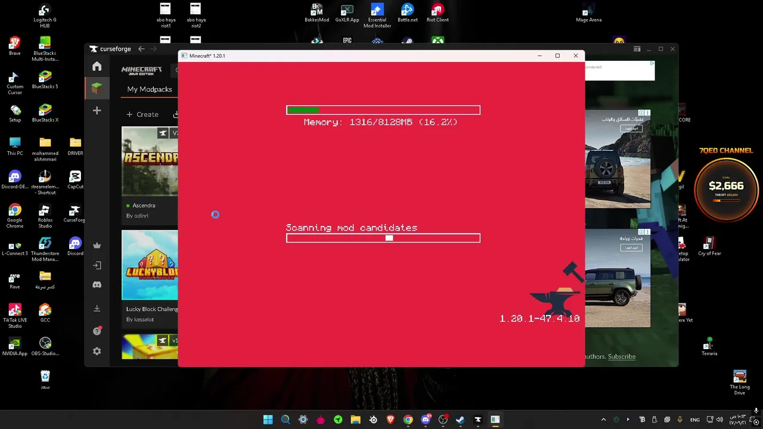Open the downloads icon in CurseForge sidebar
This screenshot has height=429, width=763.
pos(97,308)
